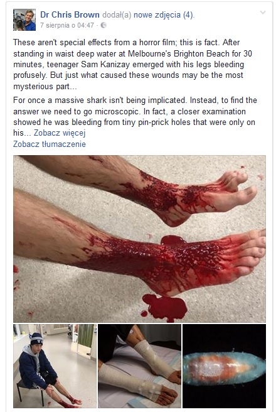Image resolution: width=276 pixels, height=412 pixels.
Task: Open thumbnail of bandaged legs
Action: click(140, 366)
